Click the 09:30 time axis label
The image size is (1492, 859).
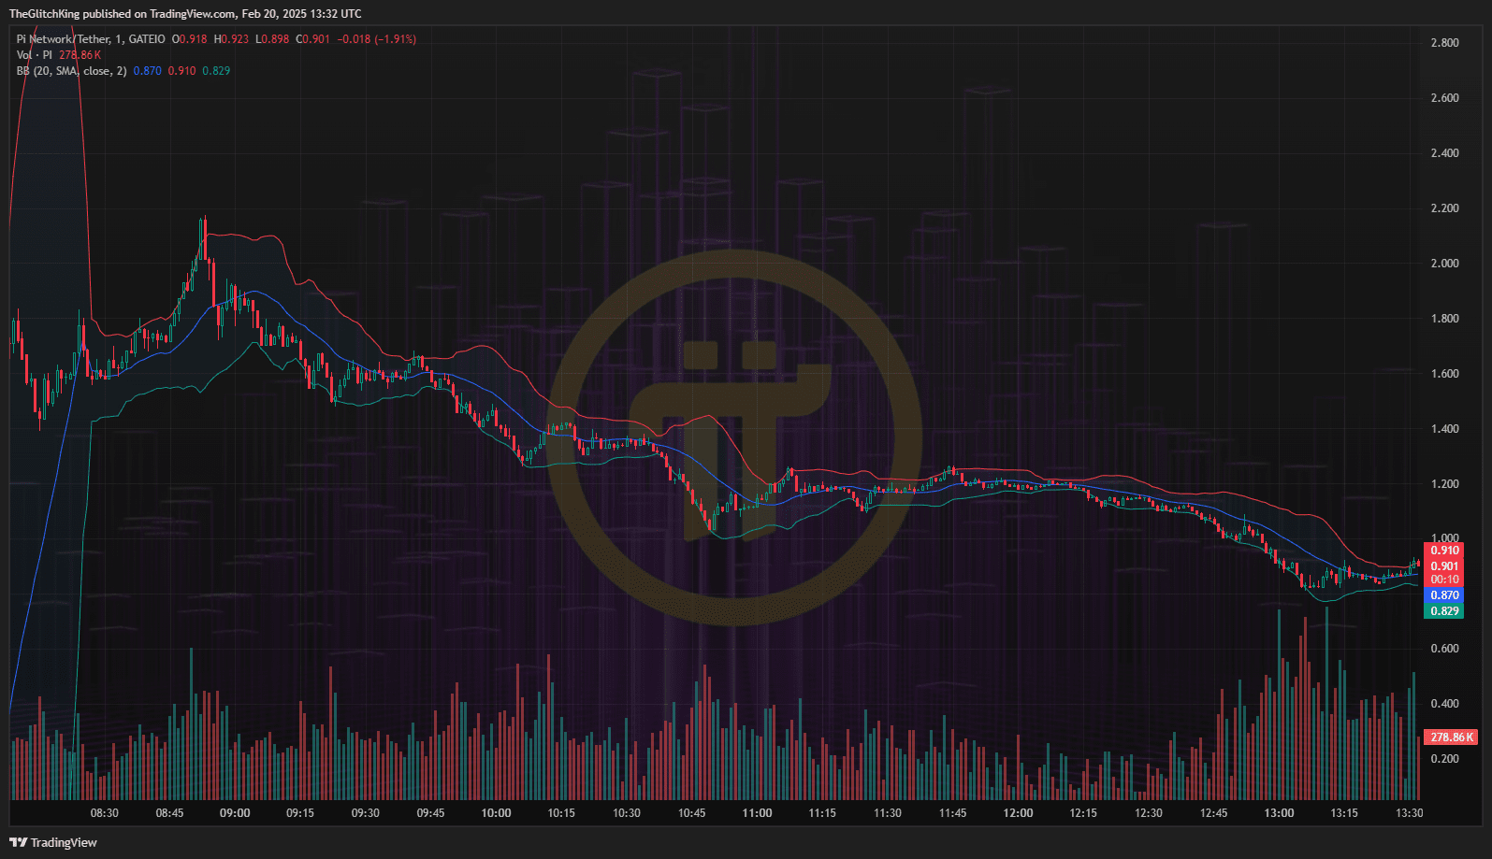pyautogui.click(x=366, y=813)
